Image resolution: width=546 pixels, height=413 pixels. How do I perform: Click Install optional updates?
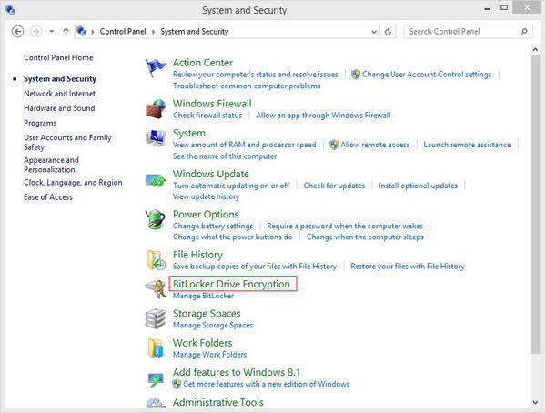click(x=418, y=186)
